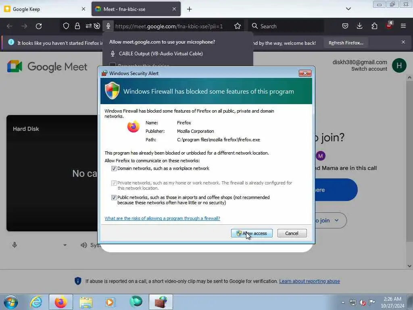The width and height of the screenshot is (413, 310).
Task: Click the back navigation arrow
Action: point(10,26)
